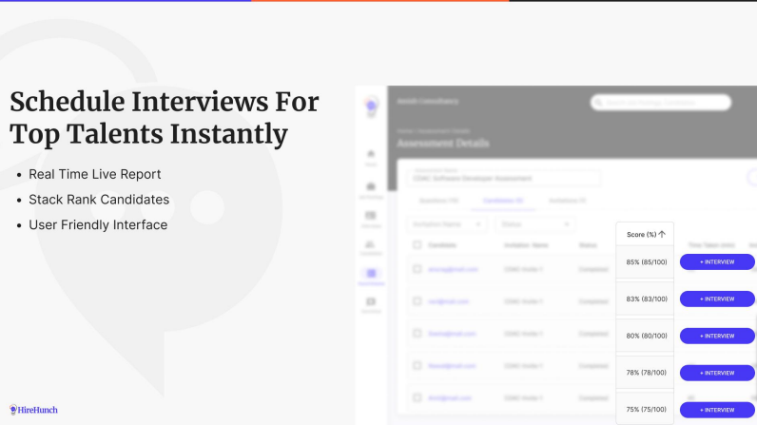The height and width of the screenshot is (425, 757).
Task: Tick the checkbox for the 78% candidate row
Action: [417, 366]
